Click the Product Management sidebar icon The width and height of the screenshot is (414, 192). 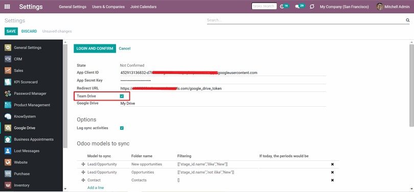click(x=8, y=105)
